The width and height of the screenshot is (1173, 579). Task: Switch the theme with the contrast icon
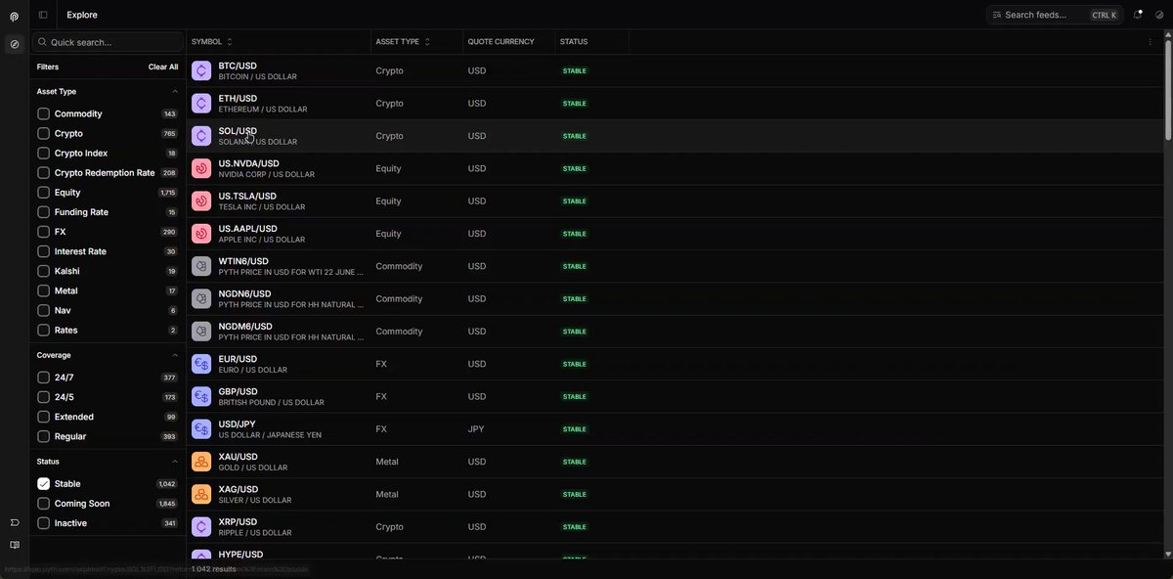pos(1159,15)
